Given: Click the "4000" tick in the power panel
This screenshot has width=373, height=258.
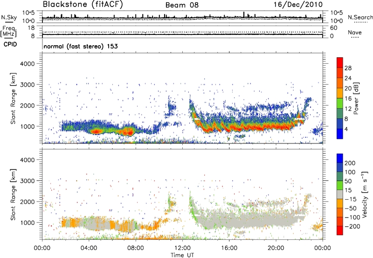Looking at the screenshot, I should coord(27,64).
